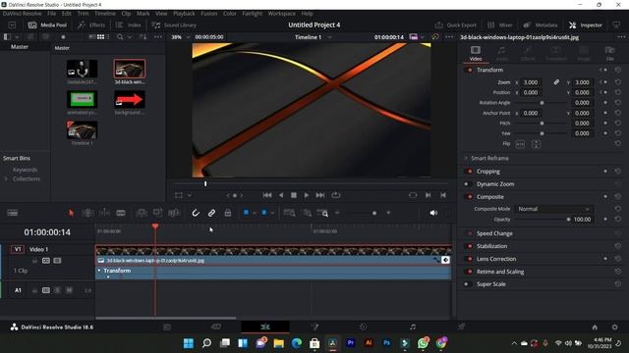
Task: Click the Custom Zoom magnifier icon
Action: pos(323,213)
